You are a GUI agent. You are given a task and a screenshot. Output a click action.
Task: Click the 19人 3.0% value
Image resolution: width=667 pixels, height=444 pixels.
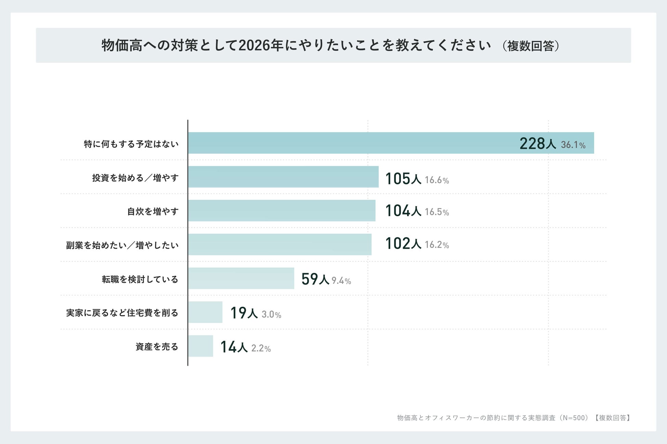pyautogui.click(x=256, y=313)
